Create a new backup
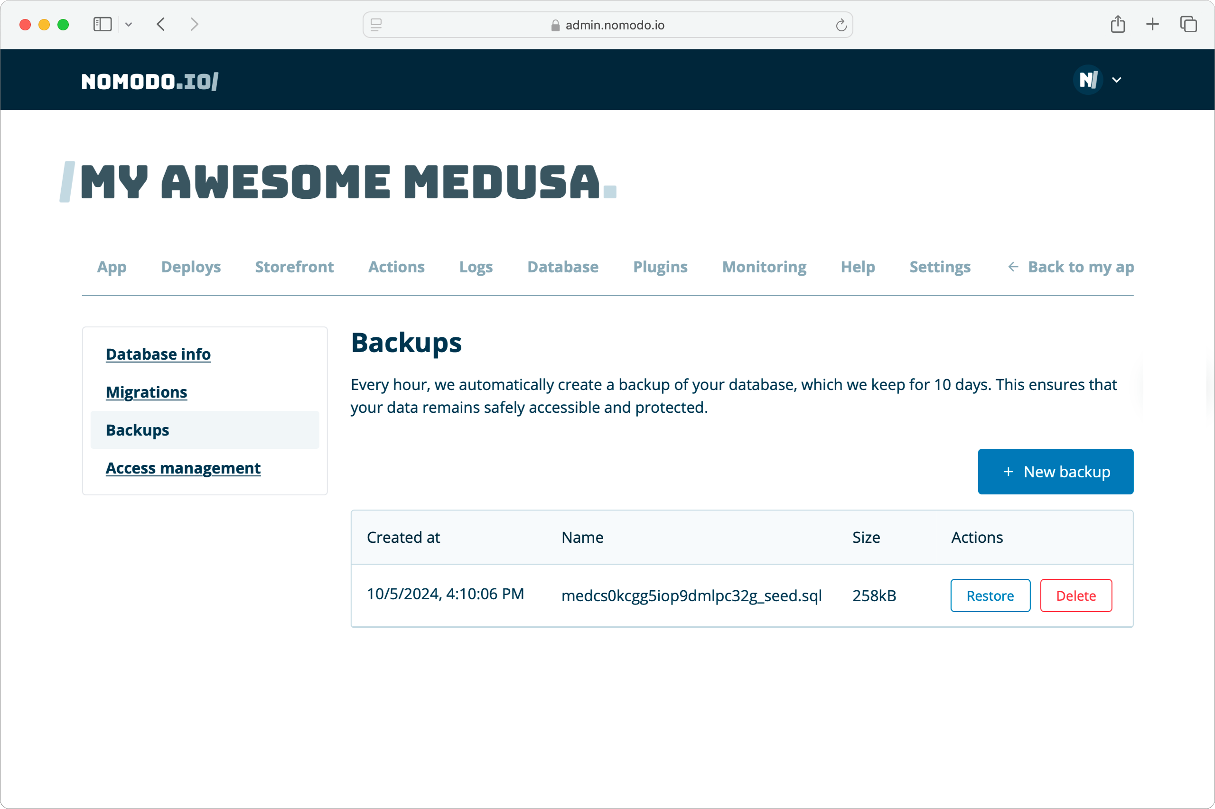The height and width of the screenshot is (809, 1215). coord(1055,471)
